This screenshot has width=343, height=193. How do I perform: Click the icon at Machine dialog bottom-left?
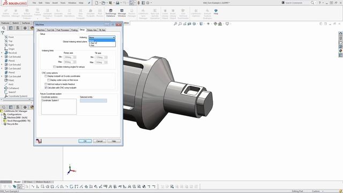pos(39,141)
